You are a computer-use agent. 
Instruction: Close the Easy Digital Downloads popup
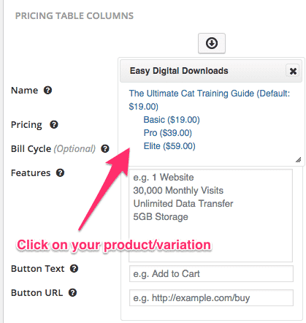click(x=293, y=71)
